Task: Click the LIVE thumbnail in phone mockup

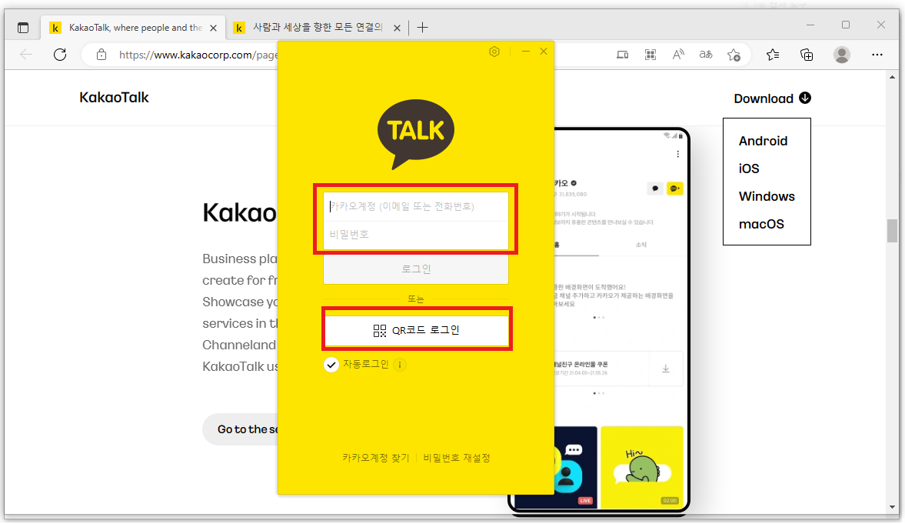Action: [x=575, y=467]
